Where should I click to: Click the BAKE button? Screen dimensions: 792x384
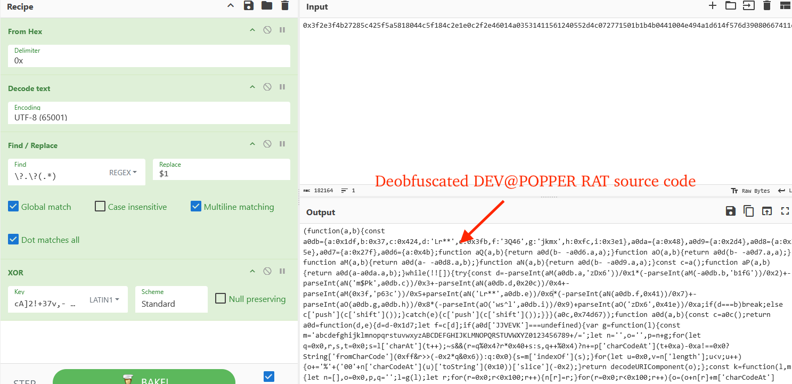coord(144,379)
